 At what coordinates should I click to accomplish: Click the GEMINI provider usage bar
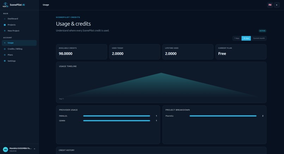[x=117, y=121]
